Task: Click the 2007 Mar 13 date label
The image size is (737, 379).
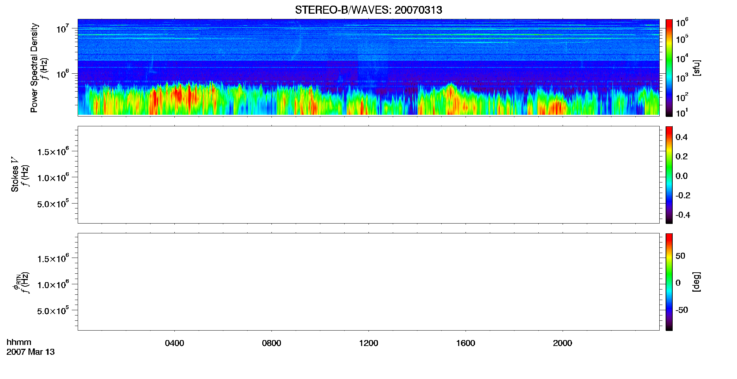Action: (31, 352)
